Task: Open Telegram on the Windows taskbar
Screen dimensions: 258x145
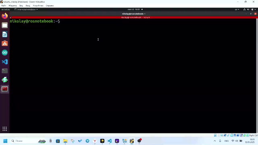Action: [x=87, y=141]
